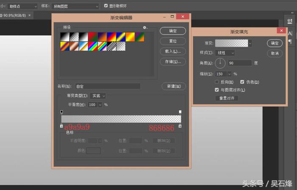Select the right opacity stop above gradient bar
This screenshot has height=190, width=297.
180,112
